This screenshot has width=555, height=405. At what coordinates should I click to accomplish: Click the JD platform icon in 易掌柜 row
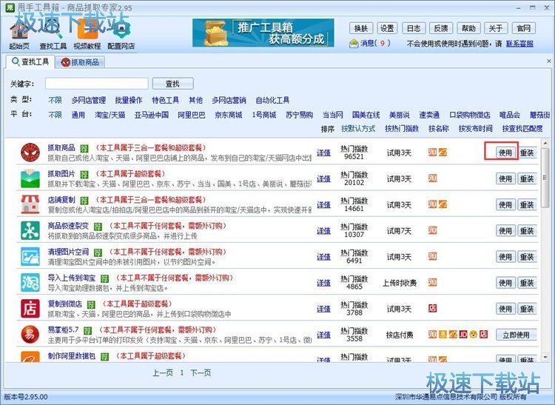(463, 334)
